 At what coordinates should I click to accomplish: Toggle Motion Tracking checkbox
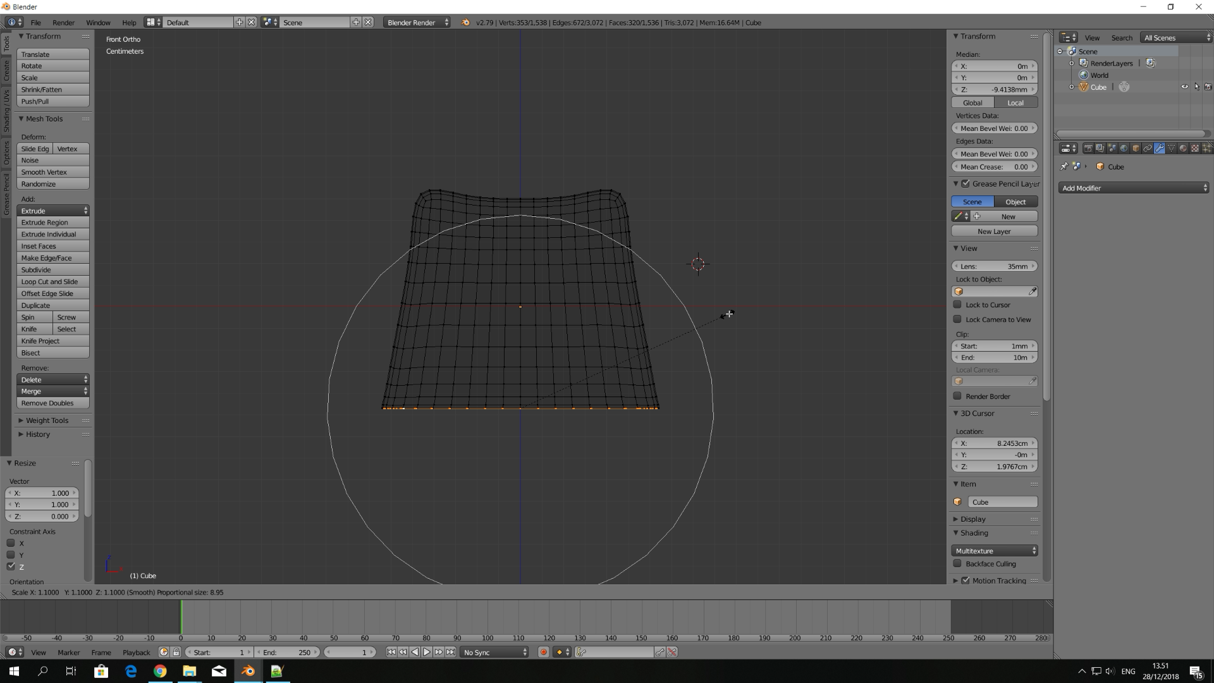(x=966, y=579)
